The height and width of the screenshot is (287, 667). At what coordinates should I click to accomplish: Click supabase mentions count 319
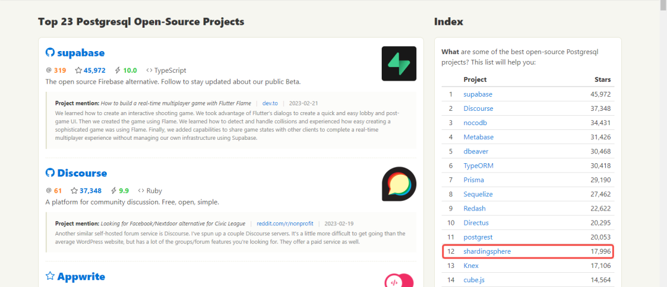pos(60,70)
